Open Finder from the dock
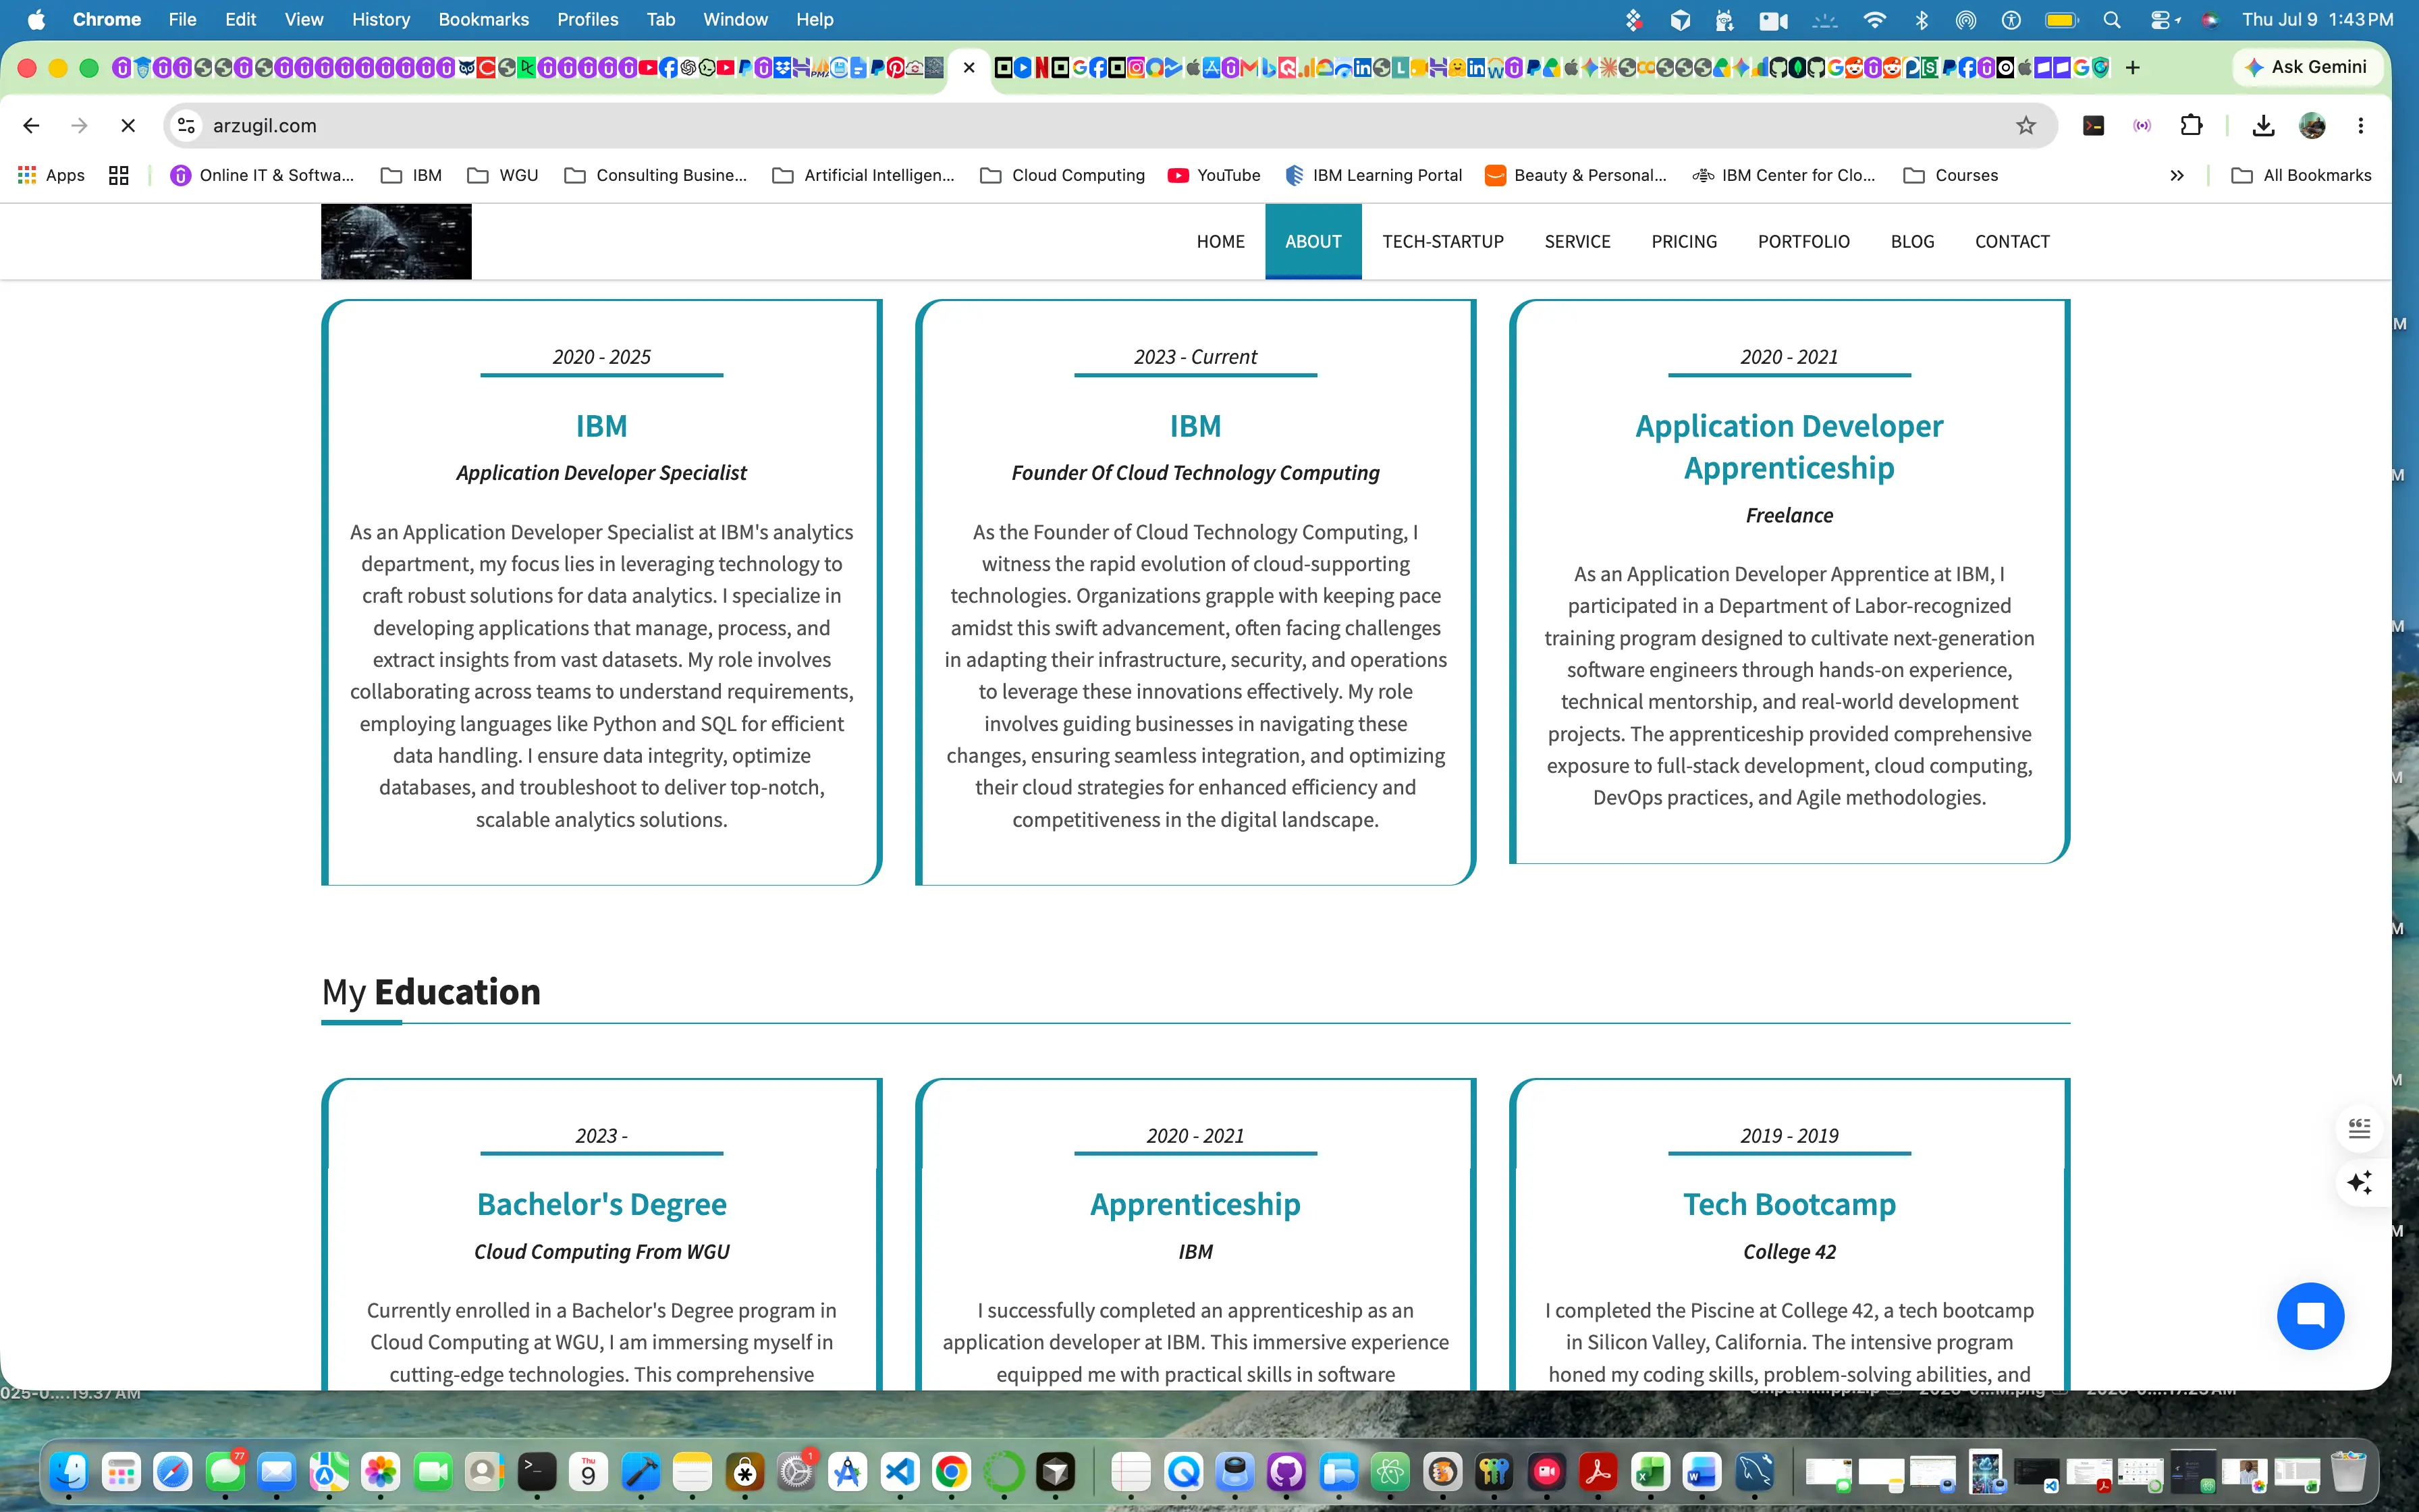The width and height of the screenshot is (2419, 1512). [69, 1471]
